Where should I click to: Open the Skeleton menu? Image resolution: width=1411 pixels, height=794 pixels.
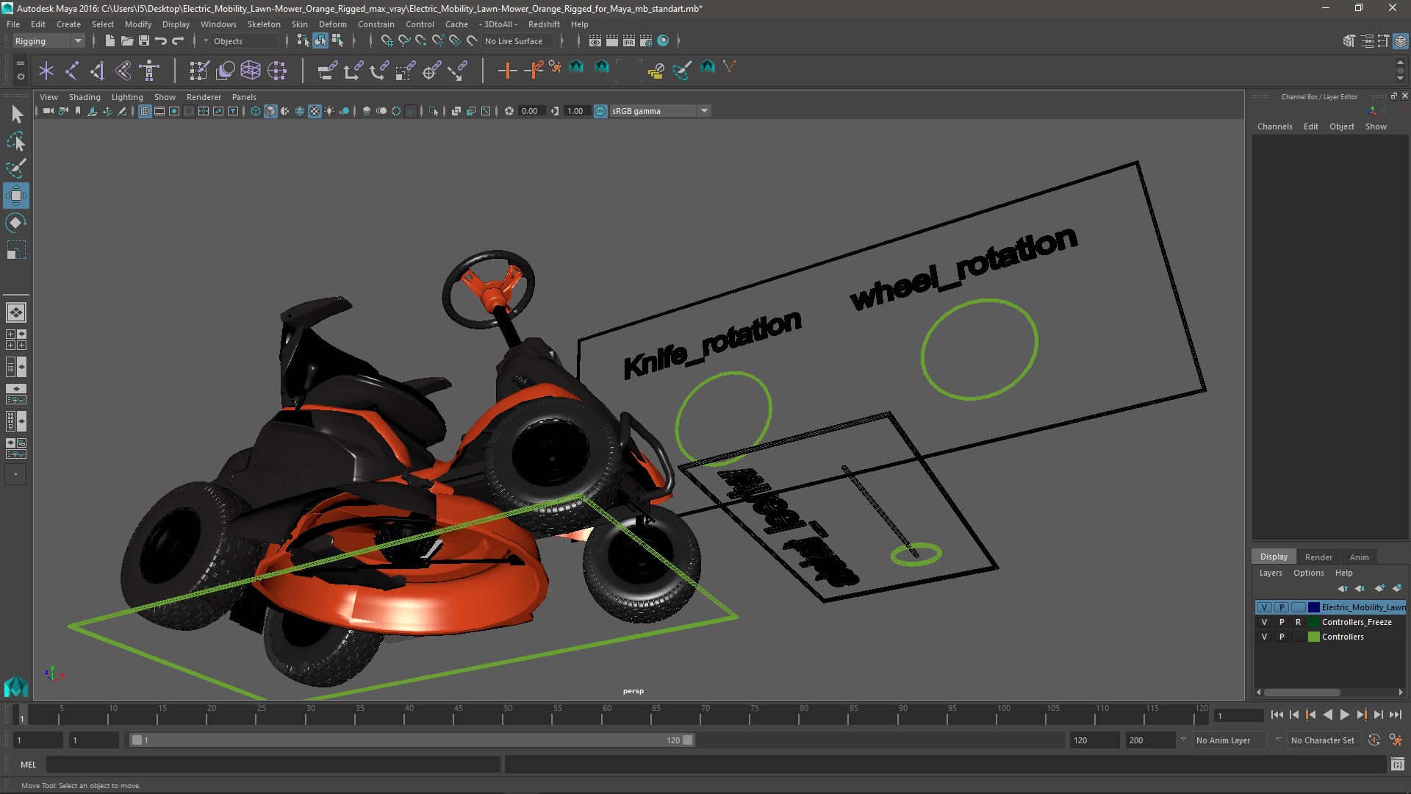[263, 24]
